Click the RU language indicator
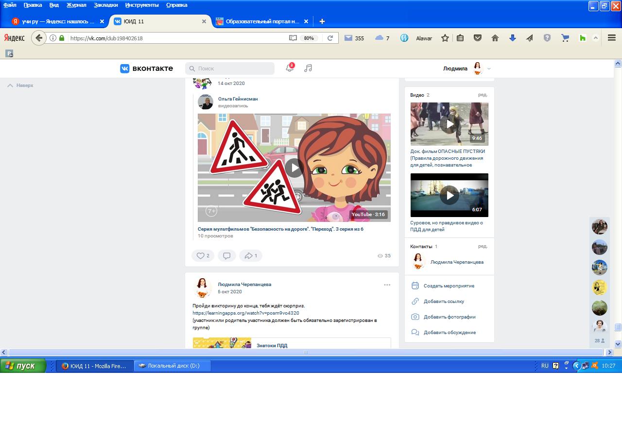Image resolution: width=622 pixels, height=421 pixels. tap(545, 366)
